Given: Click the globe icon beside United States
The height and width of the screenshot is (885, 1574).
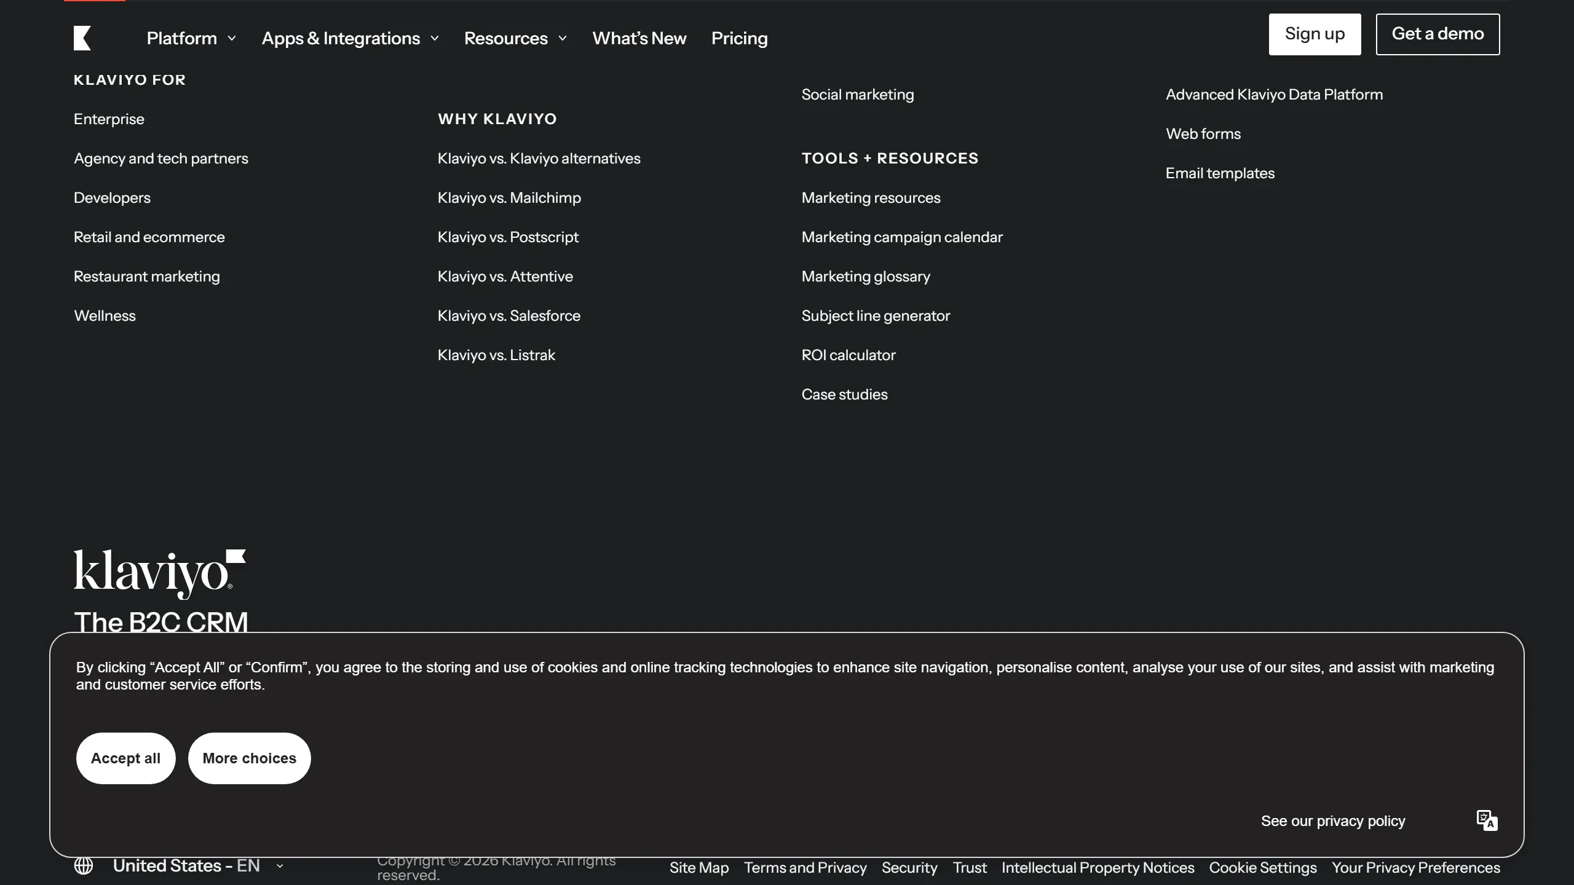Looking at the screenshot, I should point(84,865).
